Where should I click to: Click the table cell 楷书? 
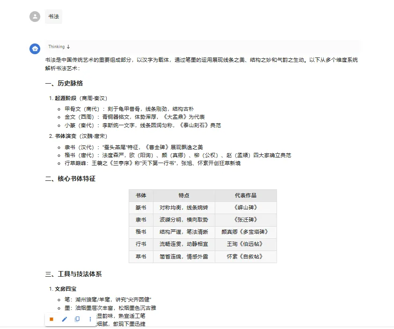(x=141, y=232)
